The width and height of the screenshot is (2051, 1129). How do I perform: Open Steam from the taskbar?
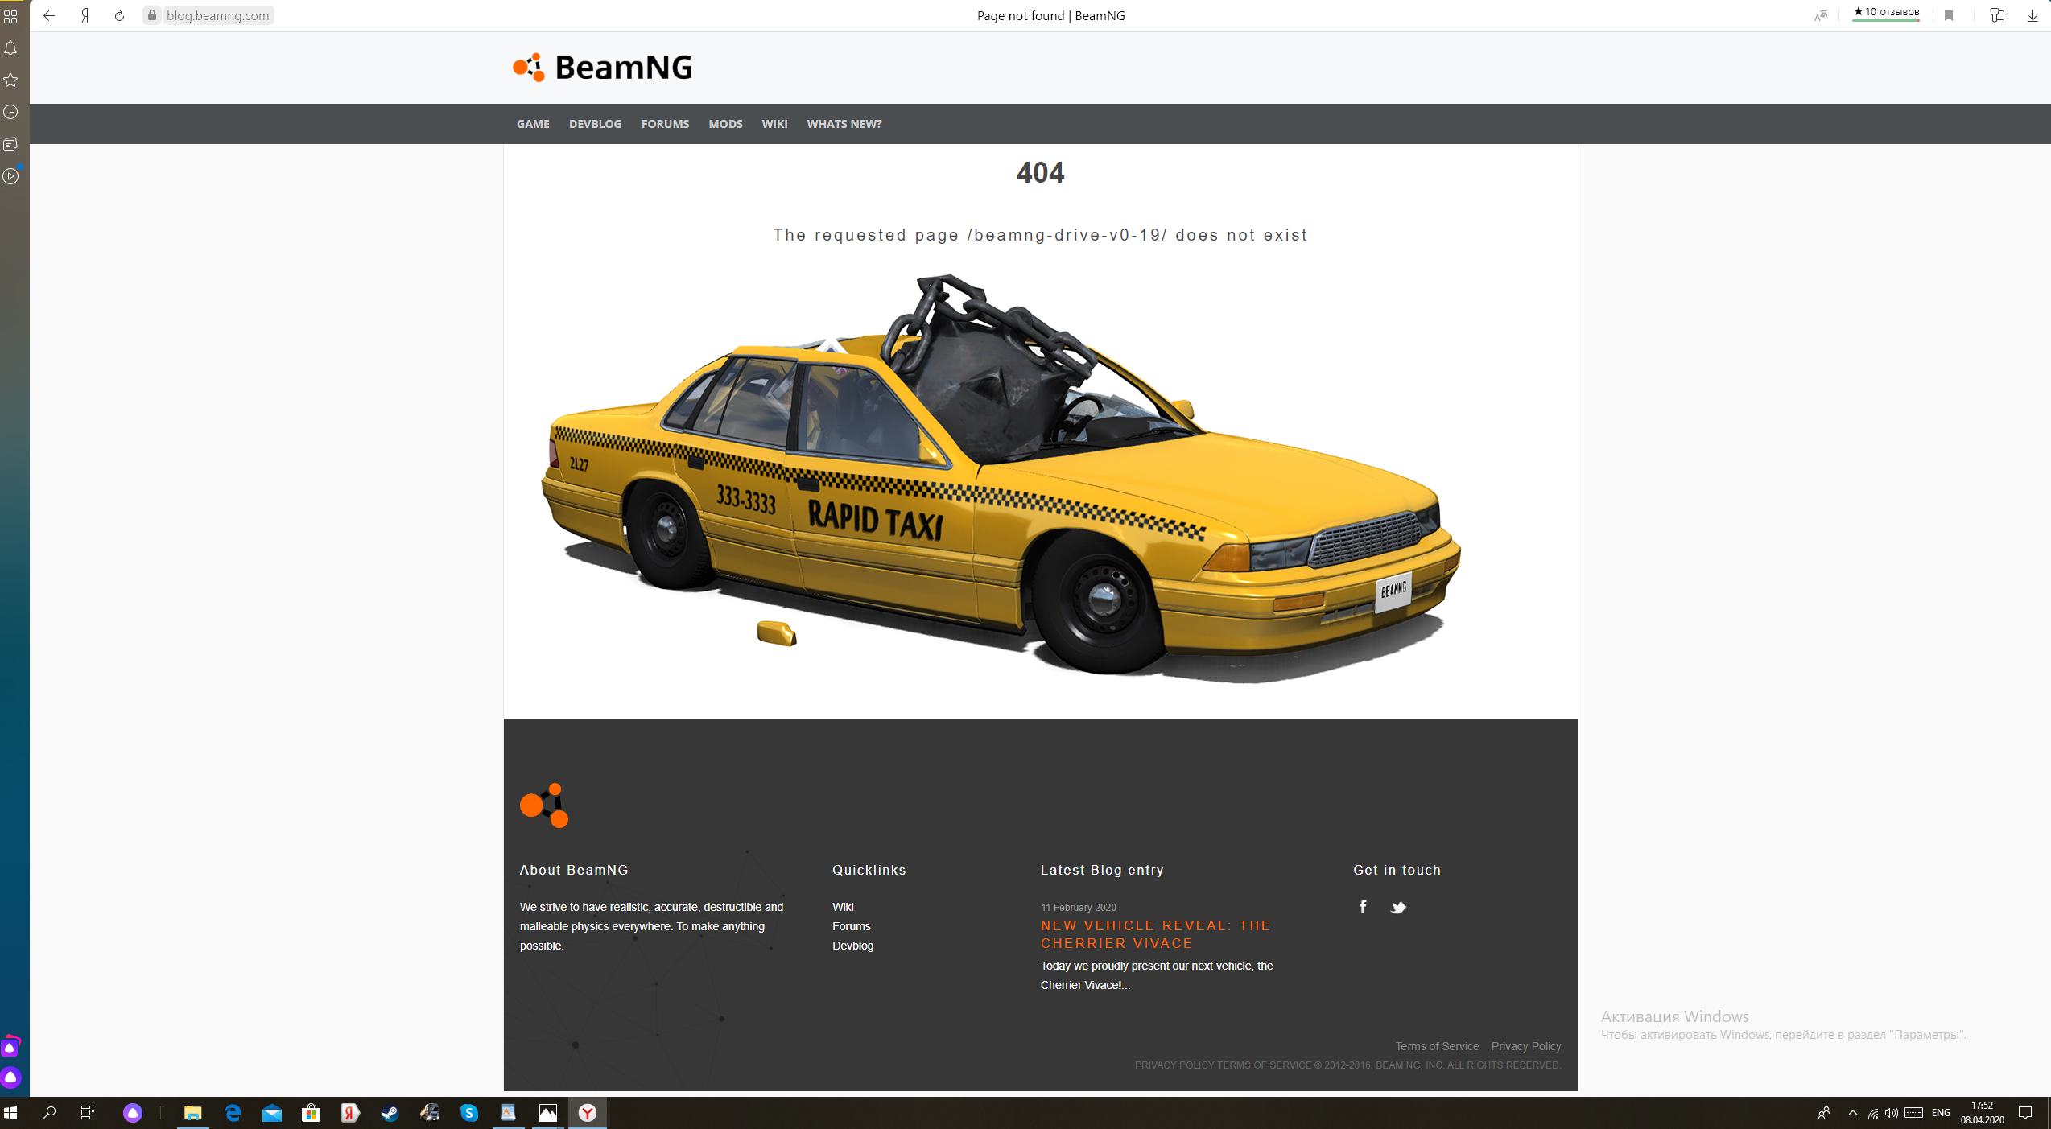click(x=390, y=1113)
